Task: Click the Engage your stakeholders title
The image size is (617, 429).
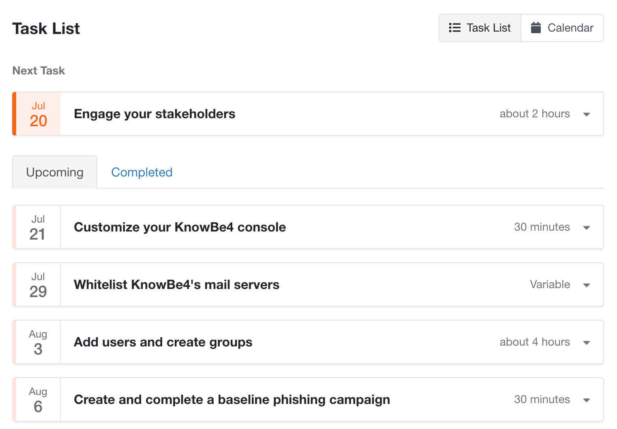Action: coord(154,114)
